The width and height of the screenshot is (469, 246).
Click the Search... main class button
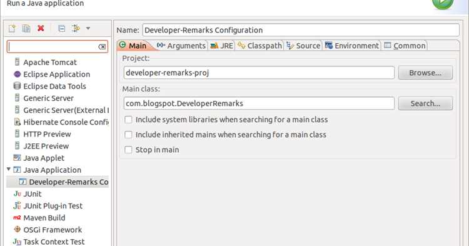425,103
